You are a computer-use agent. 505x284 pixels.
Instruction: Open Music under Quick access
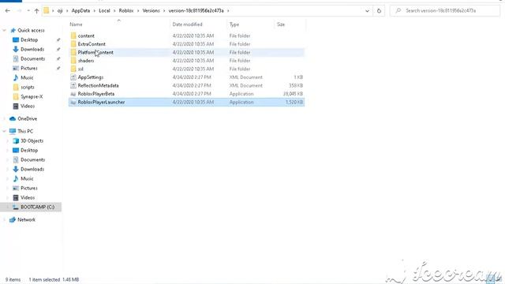pyautogui.click(x=27, y=77)
